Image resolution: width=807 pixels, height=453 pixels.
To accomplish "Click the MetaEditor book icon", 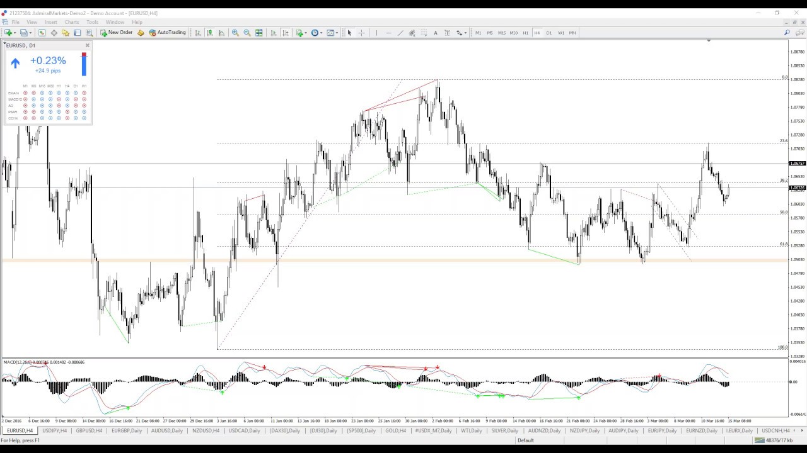I will [141, 33].
